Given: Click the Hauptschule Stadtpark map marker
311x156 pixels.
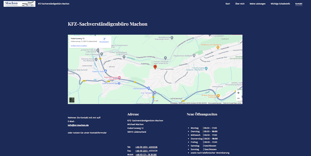Looking at the screenshot, I should tap(194, 55).
